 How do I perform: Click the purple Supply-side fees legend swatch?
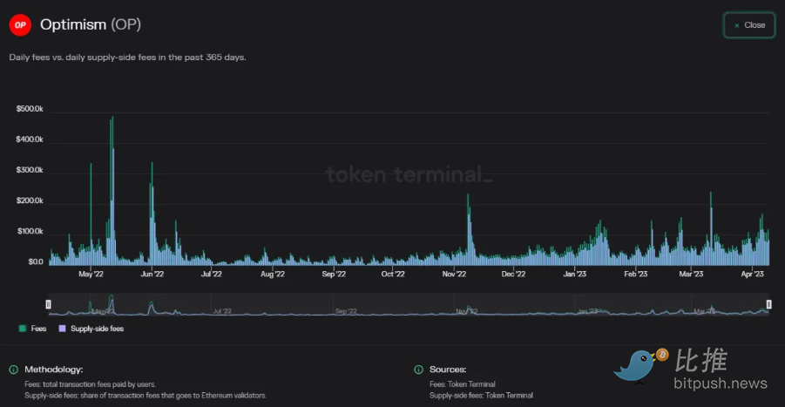(62, 329)
